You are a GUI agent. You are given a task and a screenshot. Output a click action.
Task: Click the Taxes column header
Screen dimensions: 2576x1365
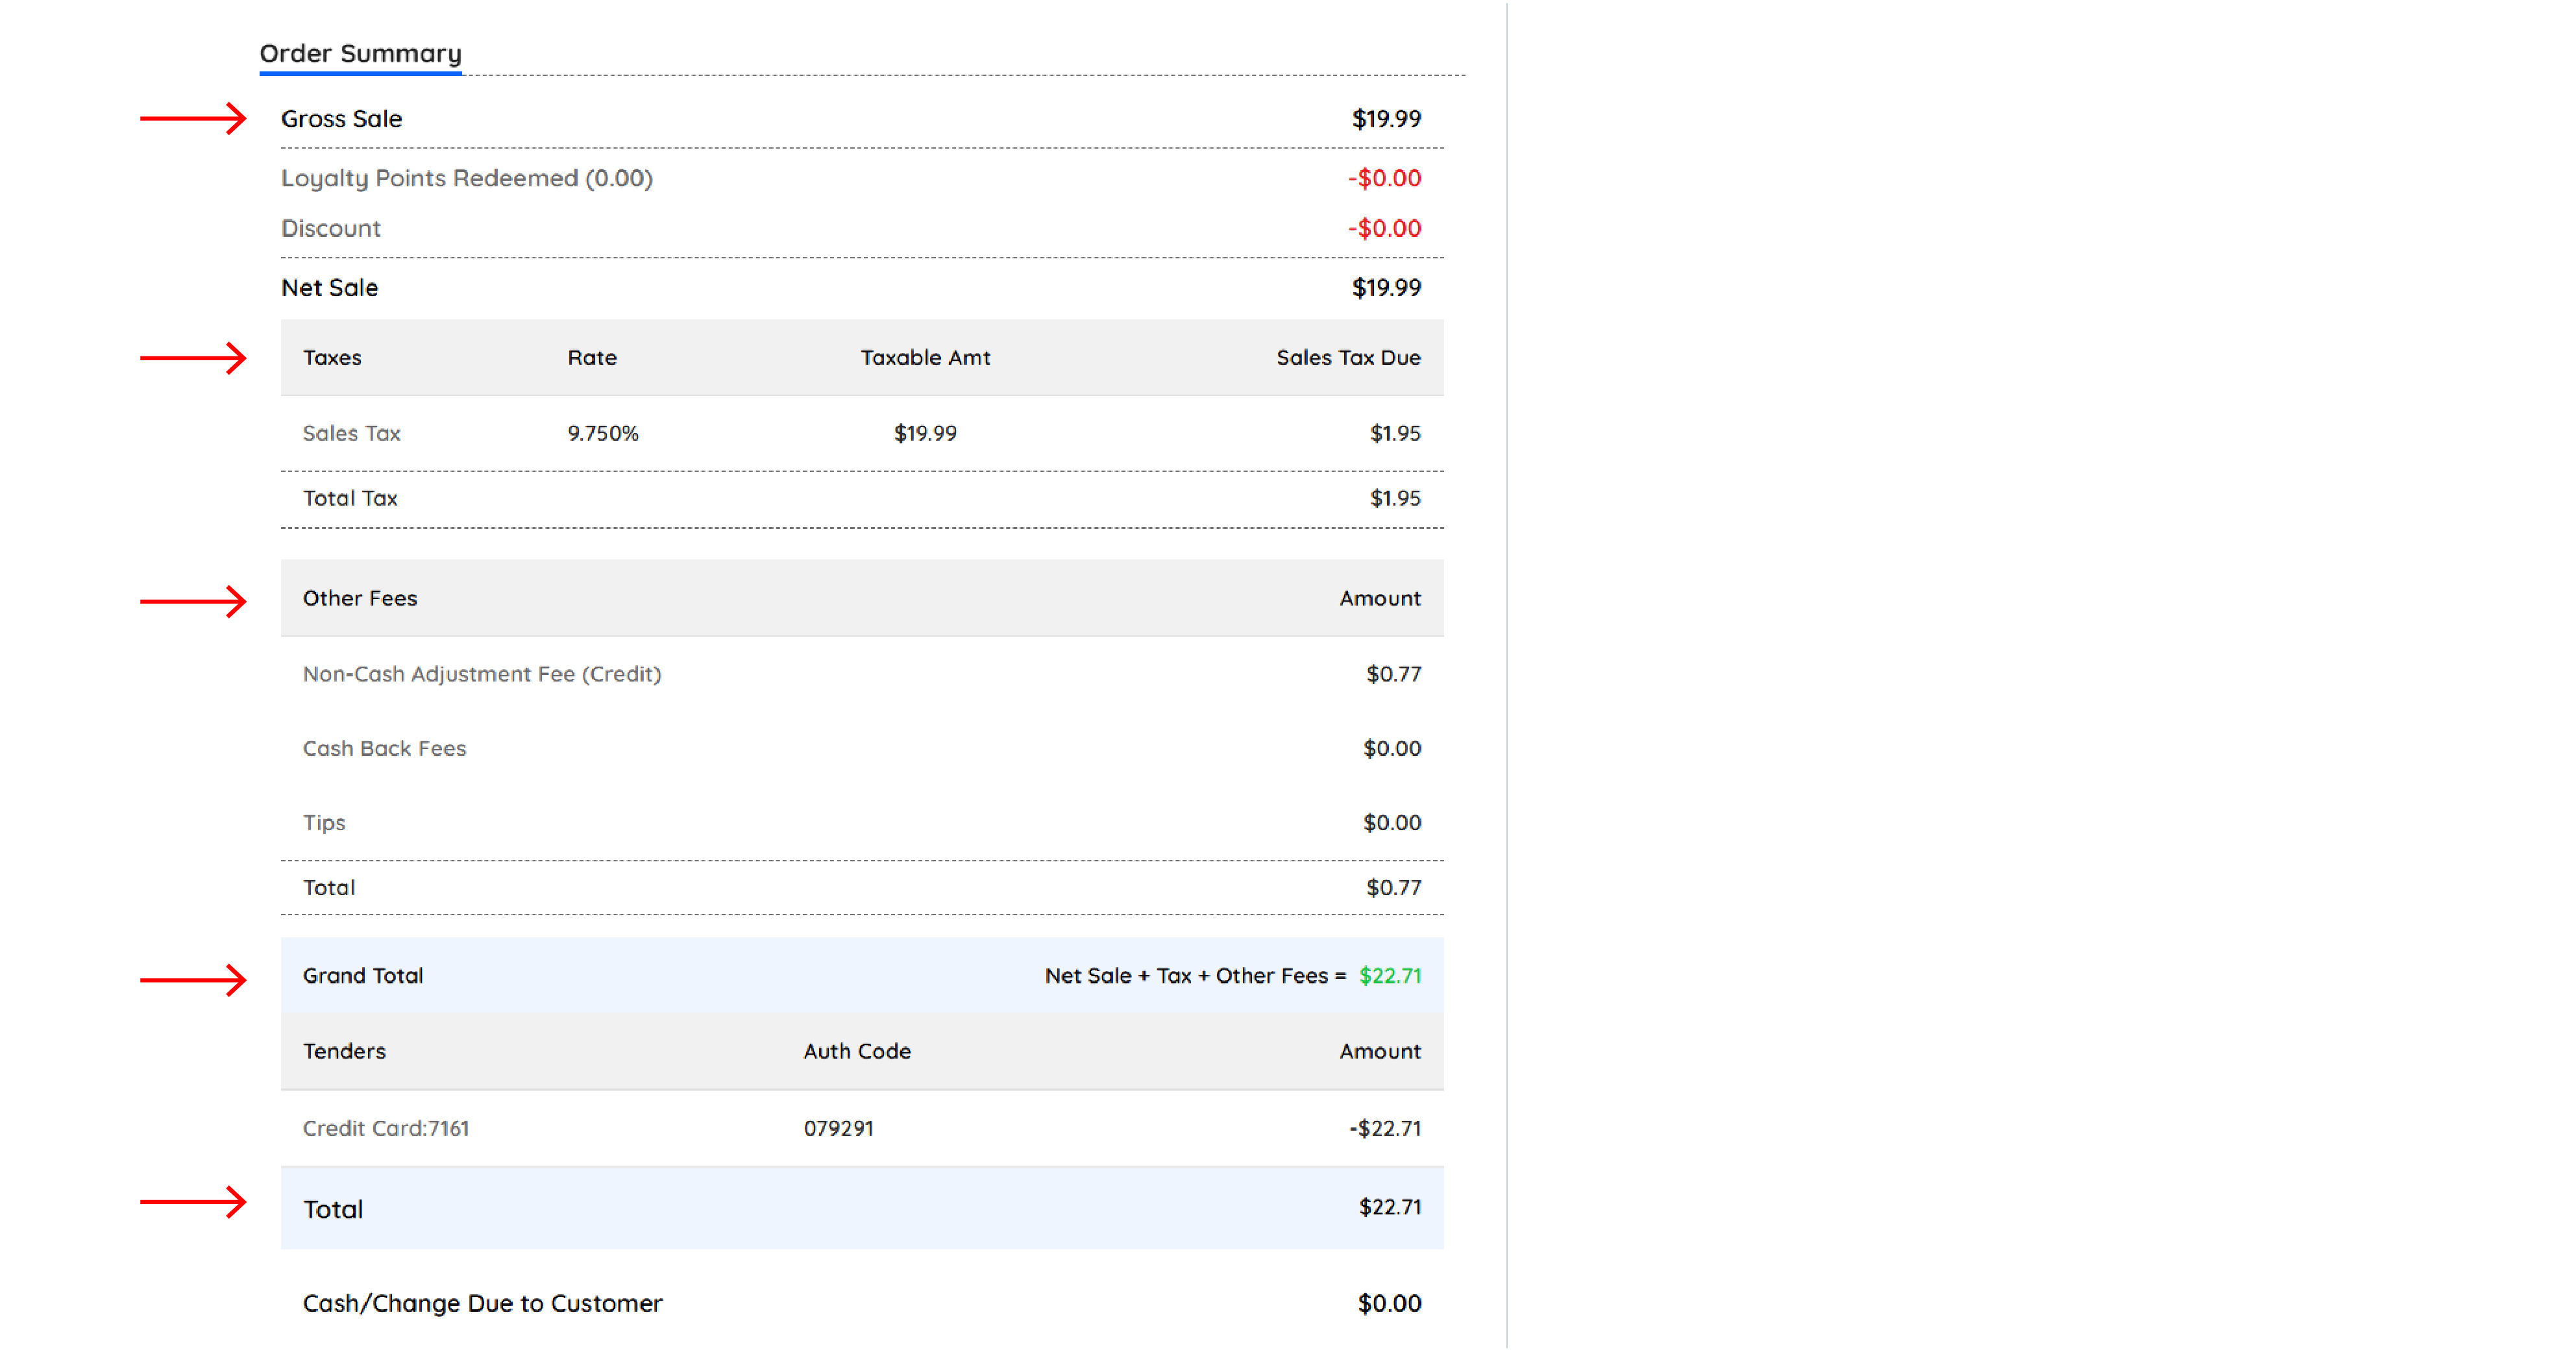(332, 358)
